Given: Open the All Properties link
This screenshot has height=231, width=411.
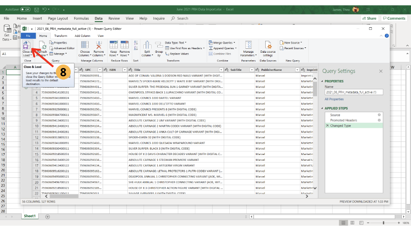Looking at the screenshot, I should (x=334, y=99).
